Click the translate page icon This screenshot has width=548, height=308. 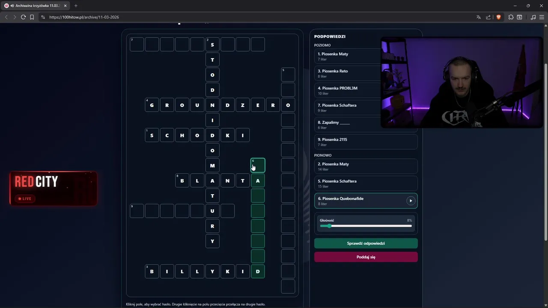pyautogui.click(x=479, y=17)
